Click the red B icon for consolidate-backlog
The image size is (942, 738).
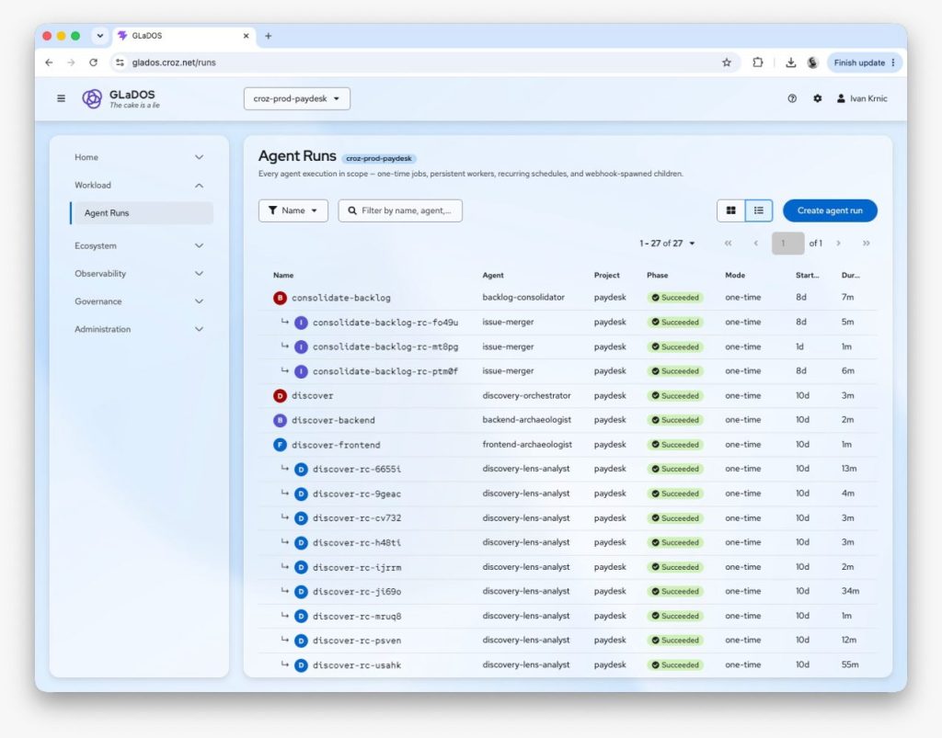[280, 298]
